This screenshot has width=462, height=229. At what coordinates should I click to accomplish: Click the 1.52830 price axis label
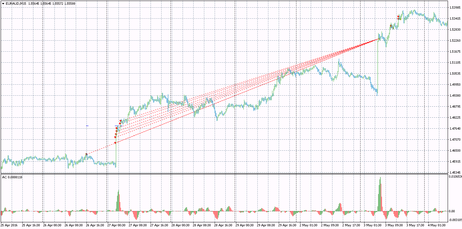(455, 30)
